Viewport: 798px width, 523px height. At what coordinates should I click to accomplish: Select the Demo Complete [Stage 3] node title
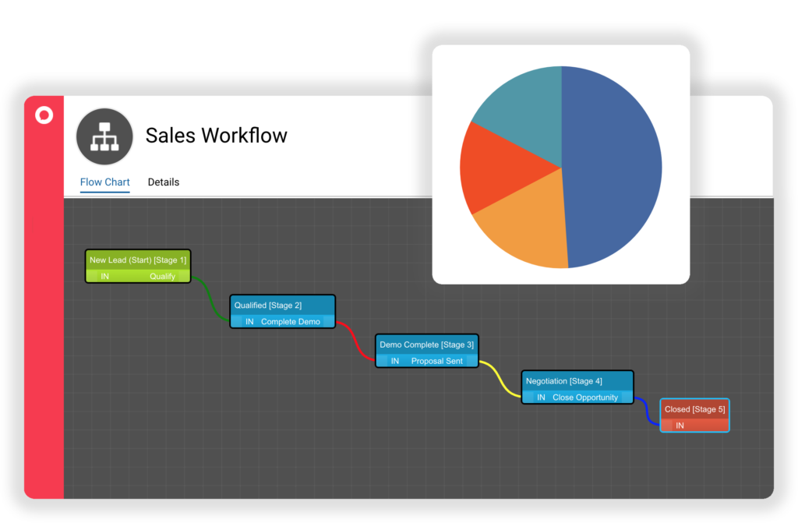pos(426,345)
